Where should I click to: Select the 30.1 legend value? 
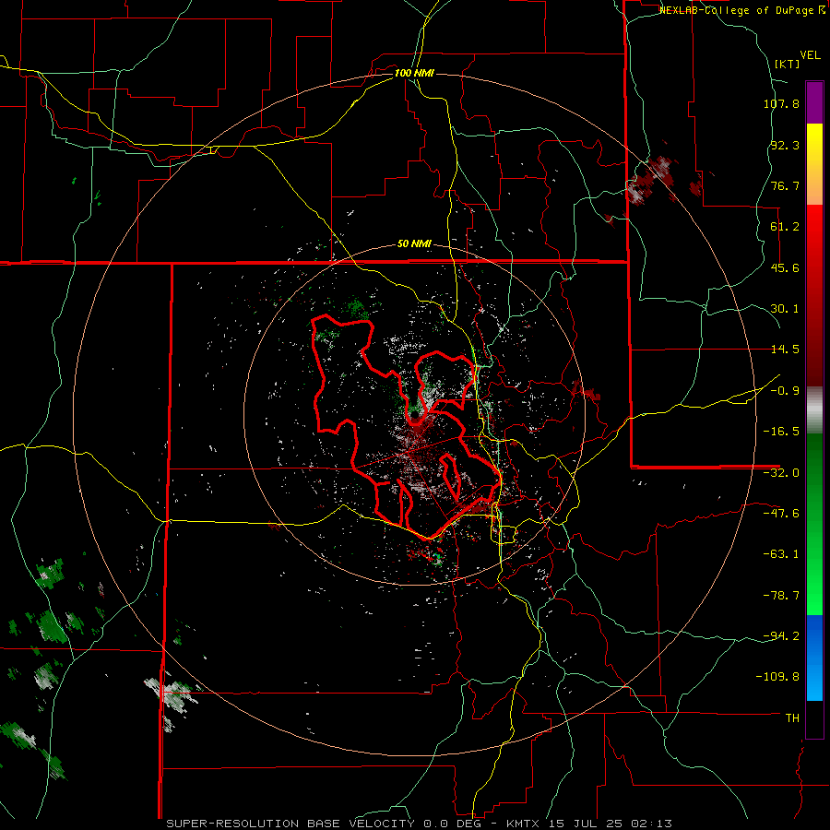tap(785, 309)
